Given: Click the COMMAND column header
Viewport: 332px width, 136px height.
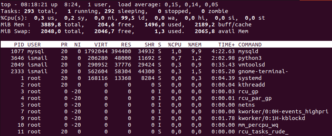Looking at the screenshot, I should [250, 45].
